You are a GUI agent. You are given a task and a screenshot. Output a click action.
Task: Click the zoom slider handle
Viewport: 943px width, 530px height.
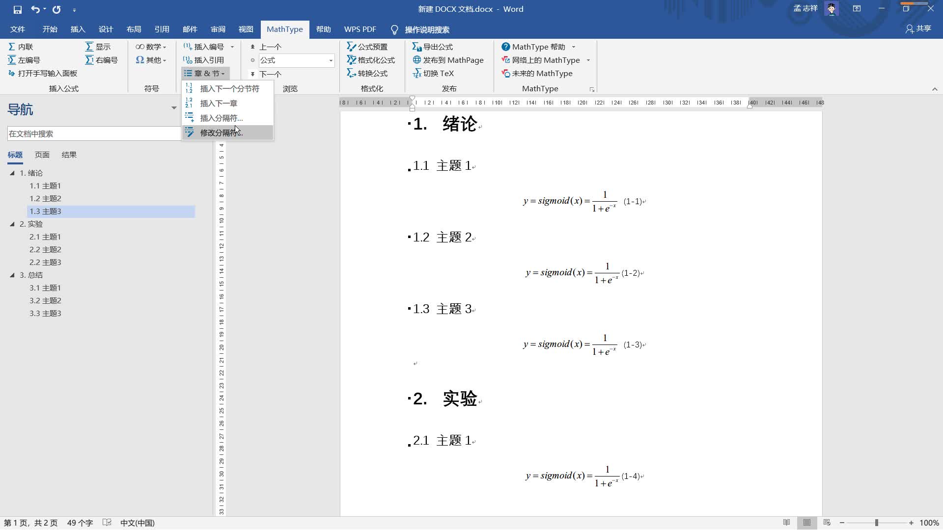(x=876, y=523)
